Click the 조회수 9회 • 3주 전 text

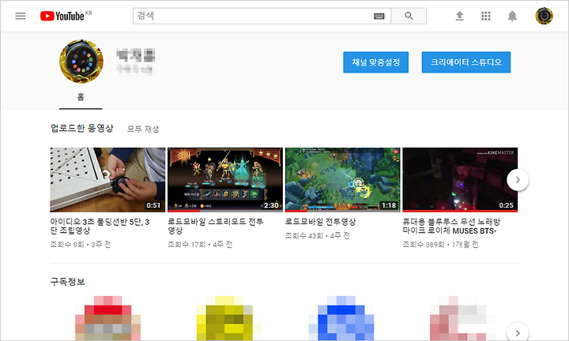[x=81, y=245]
